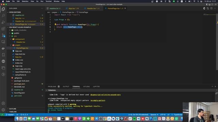The image size is (218, 122).
Task: Click UTF-8 encoding in status bar
Action: (x=163, y=115)
